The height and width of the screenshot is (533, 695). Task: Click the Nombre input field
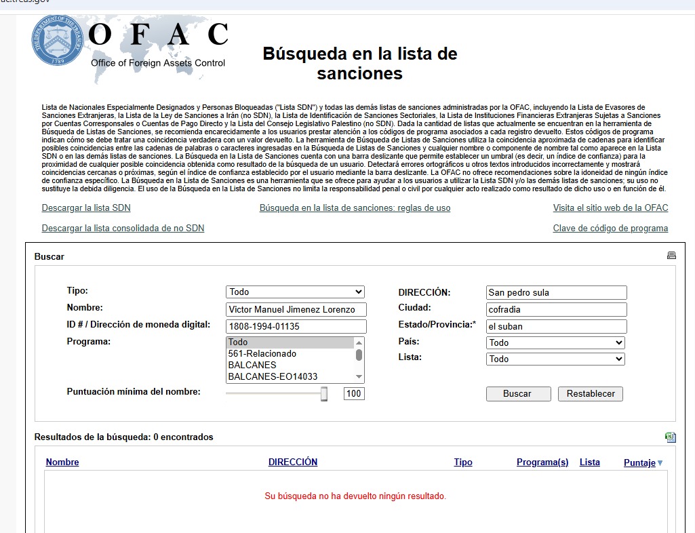[296, 309]
